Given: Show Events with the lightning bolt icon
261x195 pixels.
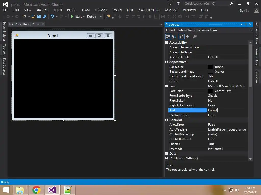Looking at the screenshot, I should point(187,37).
